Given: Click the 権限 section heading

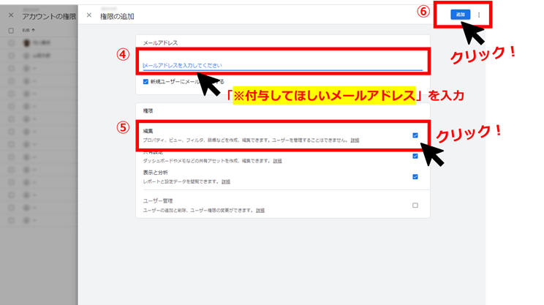Looking at the screenshot, I should pos(148,110).
